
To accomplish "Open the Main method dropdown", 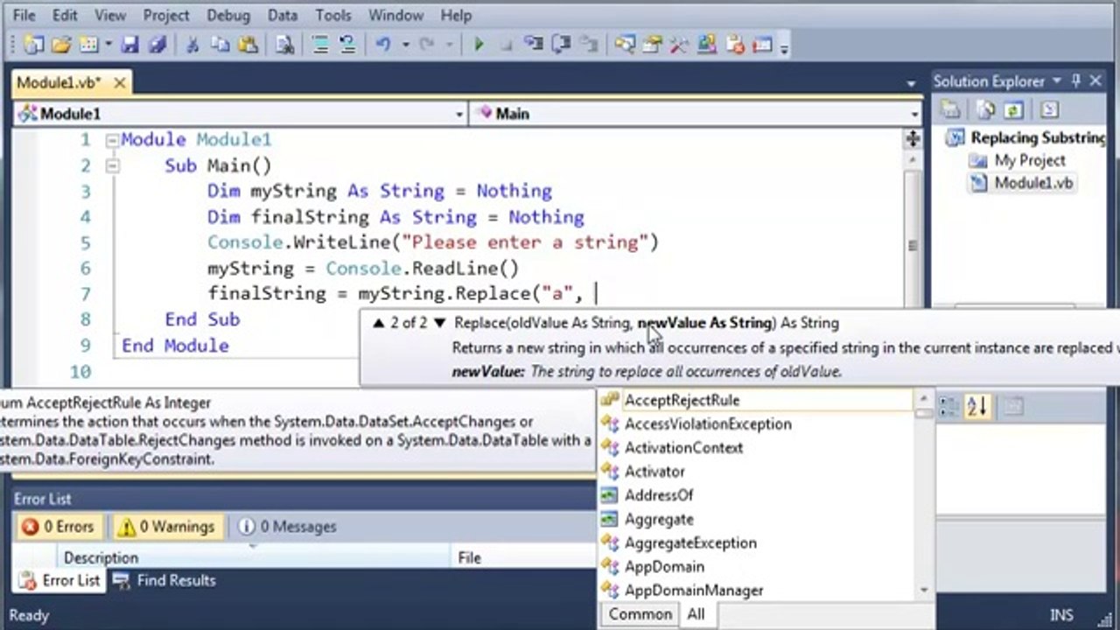I will (914, 114).
